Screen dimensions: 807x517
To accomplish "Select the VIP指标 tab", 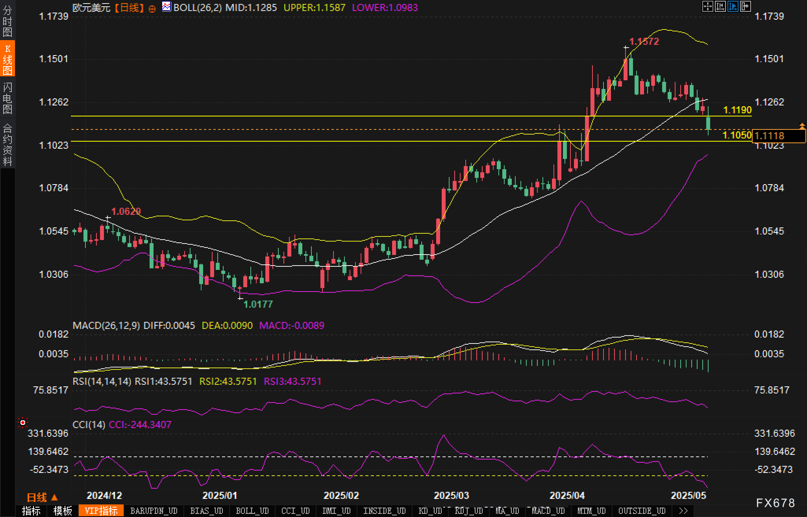I will point(101,511).
